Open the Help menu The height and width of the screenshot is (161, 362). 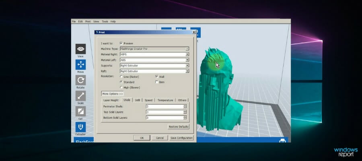click(x=113, y=21)
